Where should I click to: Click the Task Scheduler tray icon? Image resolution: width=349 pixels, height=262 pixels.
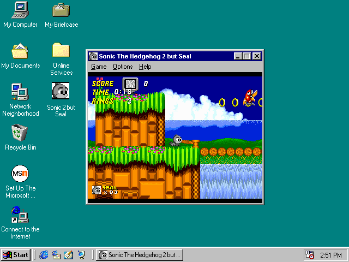click(x=309, y=255)
